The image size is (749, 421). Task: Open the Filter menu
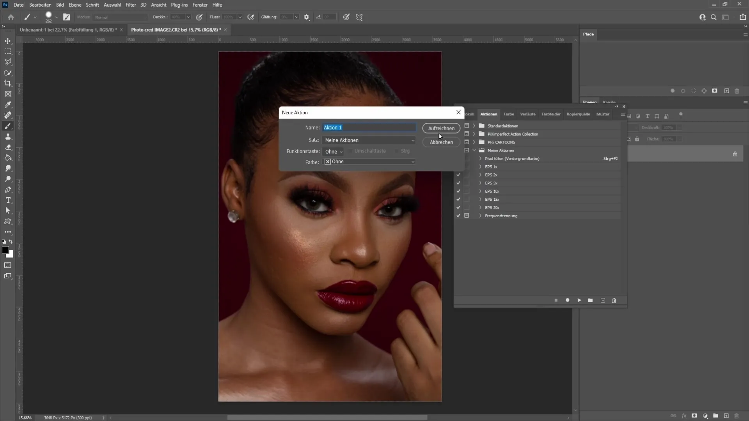point(131,5)
